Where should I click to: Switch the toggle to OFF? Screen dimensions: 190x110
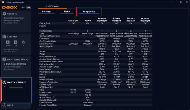[24, 7]
